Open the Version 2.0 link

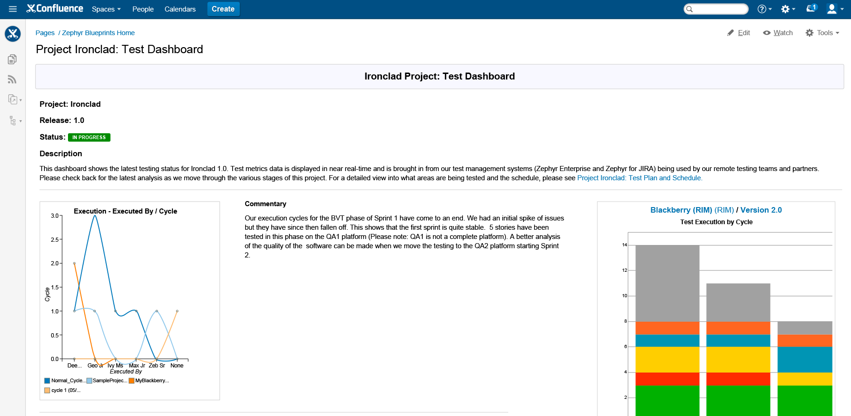coord(761,210)
